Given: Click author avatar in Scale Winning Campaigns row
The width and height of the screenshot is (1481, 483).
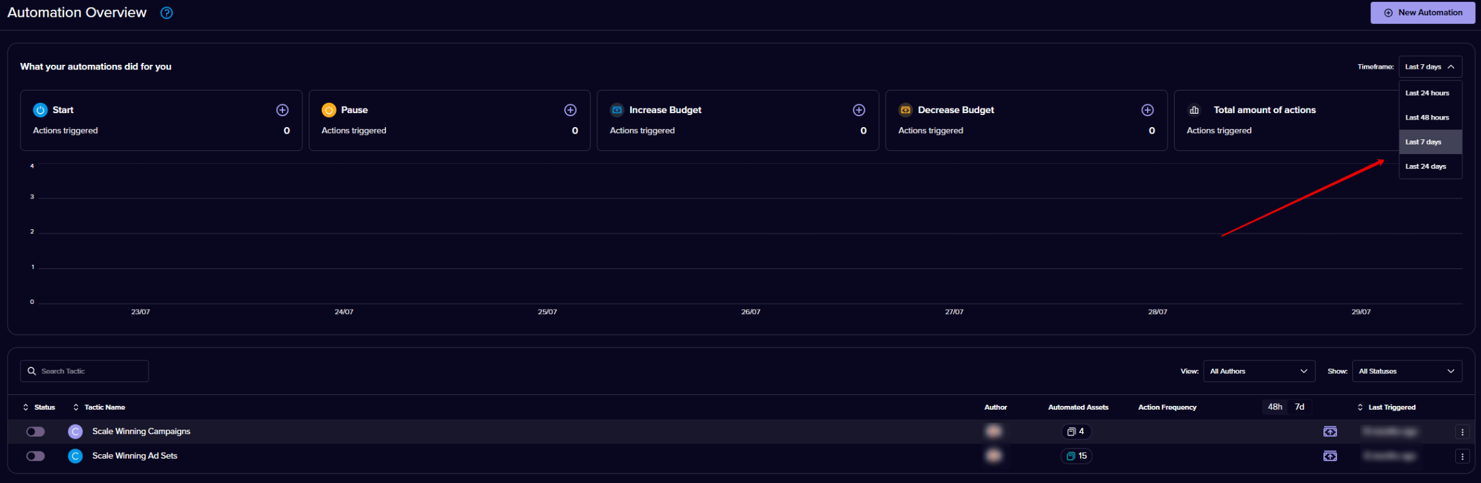Looking at the screenshot, I should pyautogui.click(x=994, y=432).
